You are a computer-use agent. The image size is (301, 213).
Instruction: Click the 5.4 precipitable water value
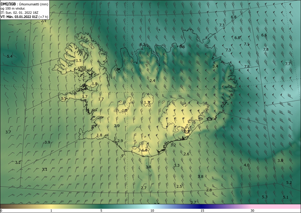click(x=10, y=56)
